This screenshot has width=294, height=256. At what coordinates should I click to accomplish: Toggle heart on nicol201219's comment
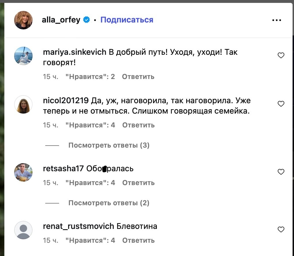281,104
